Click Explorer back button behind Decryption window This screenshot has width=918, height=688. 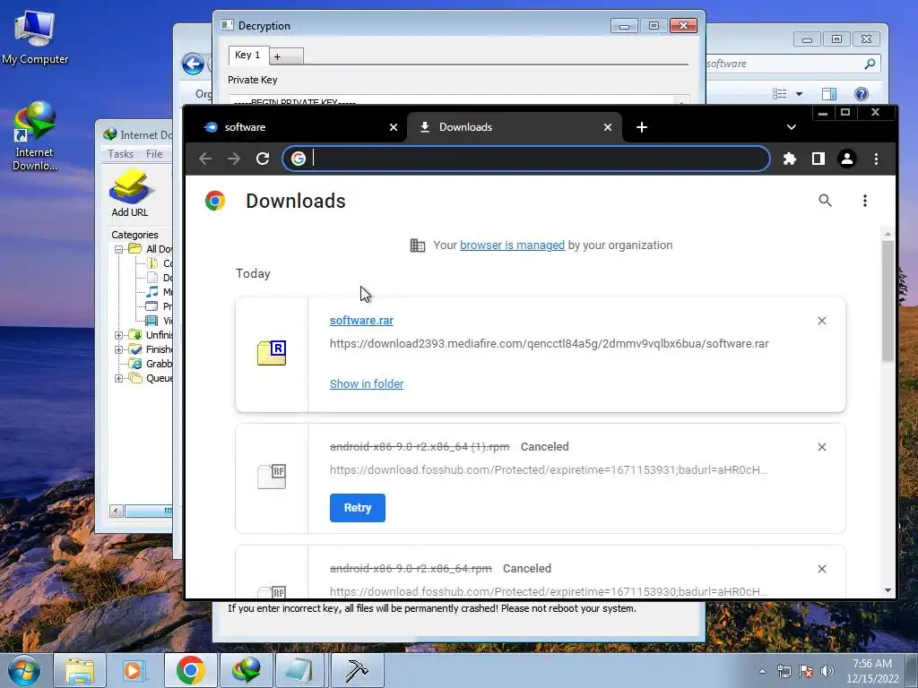click(x=194, y=64)
